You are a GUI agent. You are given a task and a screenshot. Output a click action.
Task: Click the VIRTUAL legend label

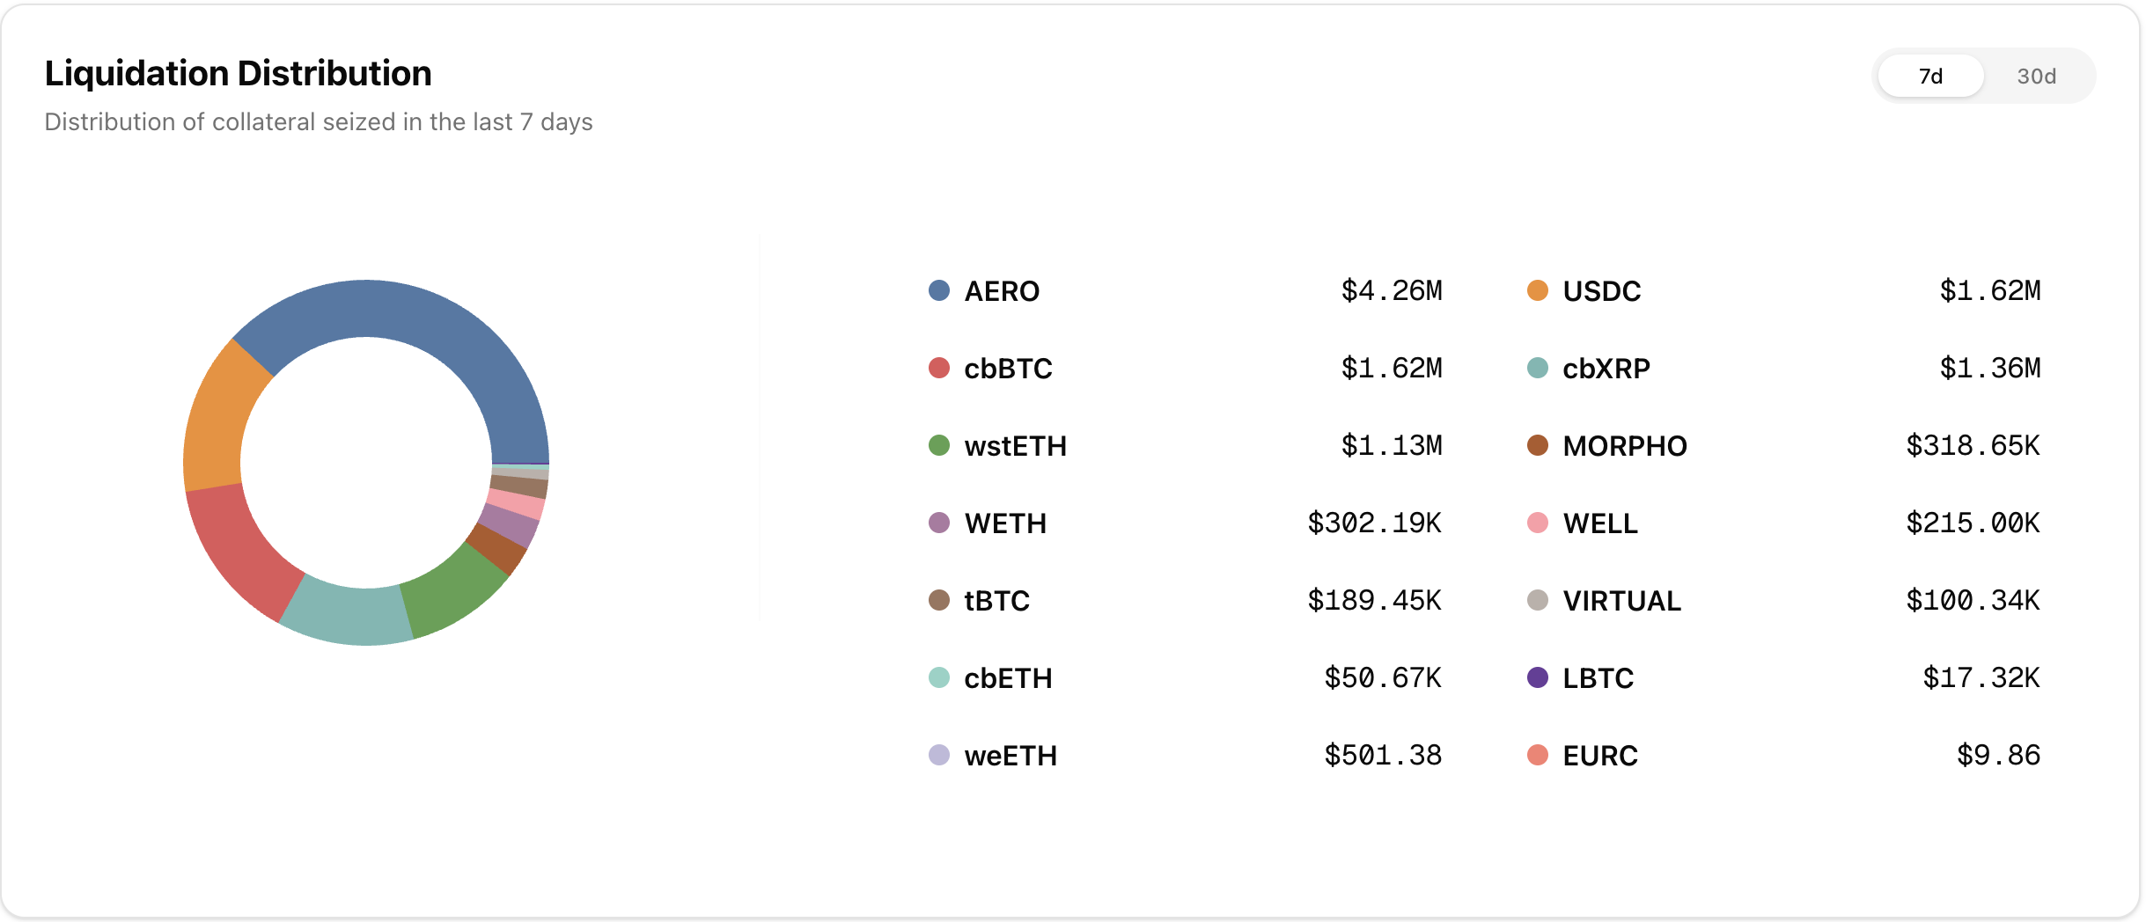point(1621,601)
